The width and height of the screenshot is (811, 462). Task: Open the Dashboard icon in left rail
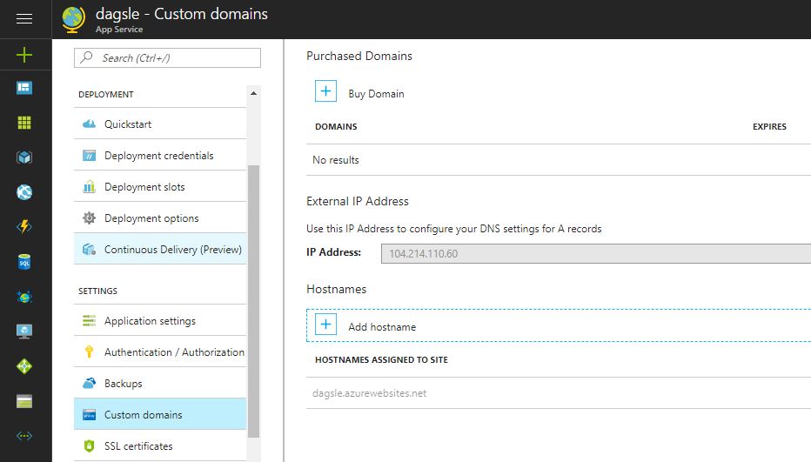[x=24, y=88]
